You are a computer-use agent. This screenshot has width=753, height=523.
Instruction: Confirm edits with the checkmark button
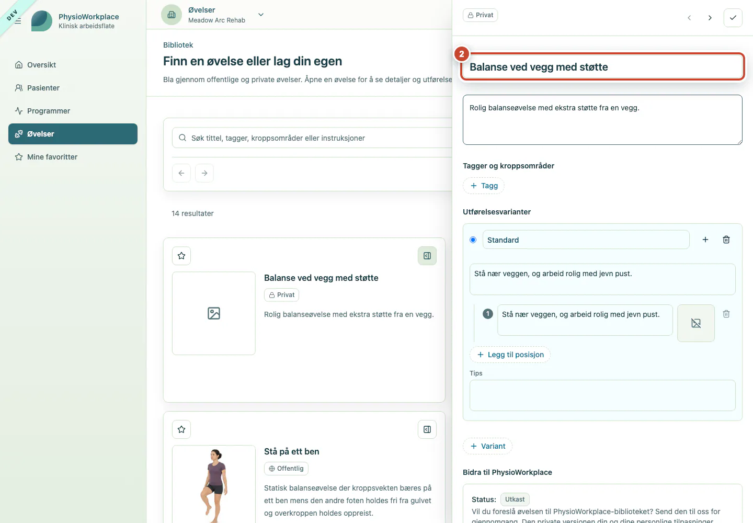pyautogui.click(x=733, y=18)
